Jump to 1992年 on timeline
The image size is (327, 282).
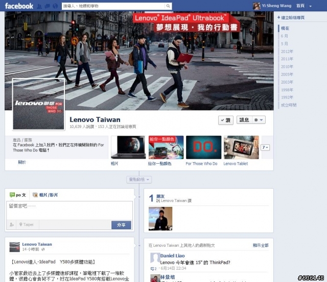pyautogui.click(x=287, y=97)
